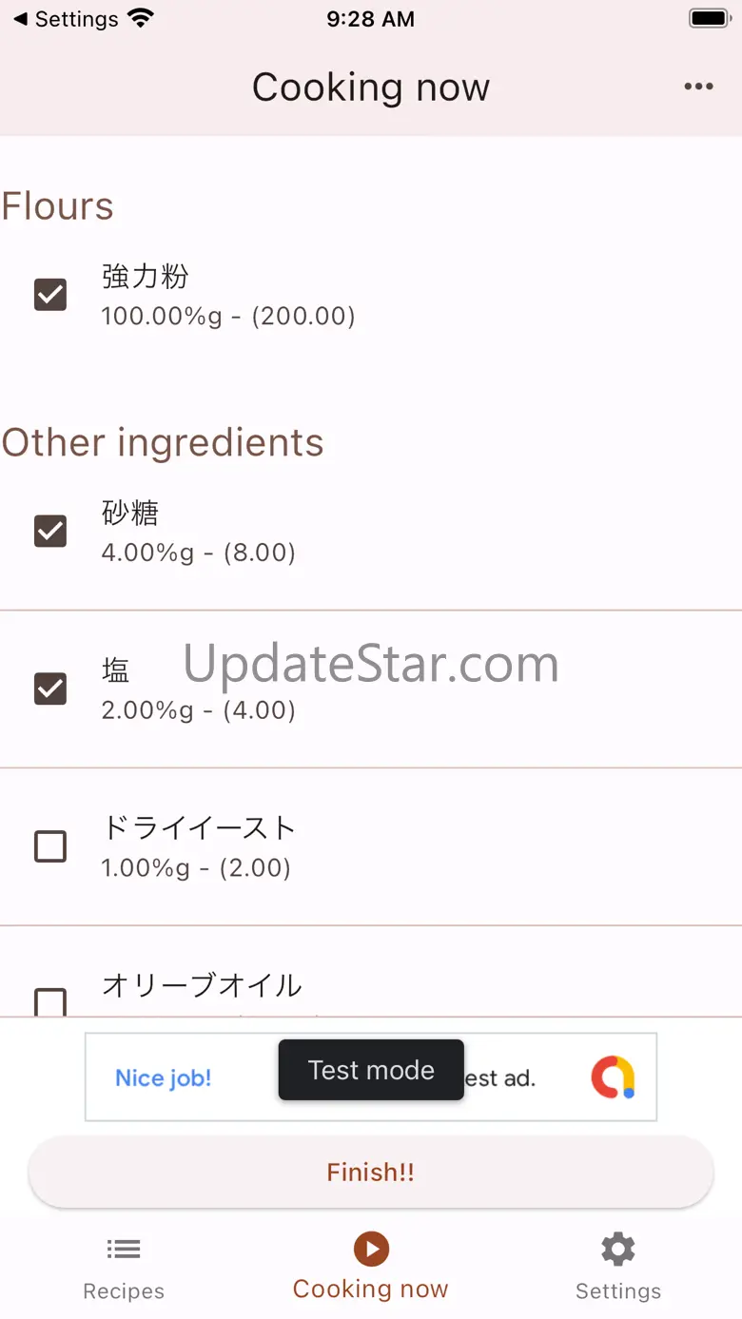Tap the Recipes list icon
Screen dimensions: 742x1319
pyautogui.click(x=124, y=1249)
